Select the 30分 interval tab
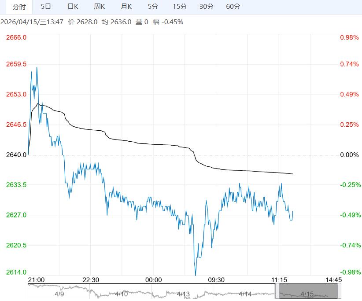 coord(206,7)
